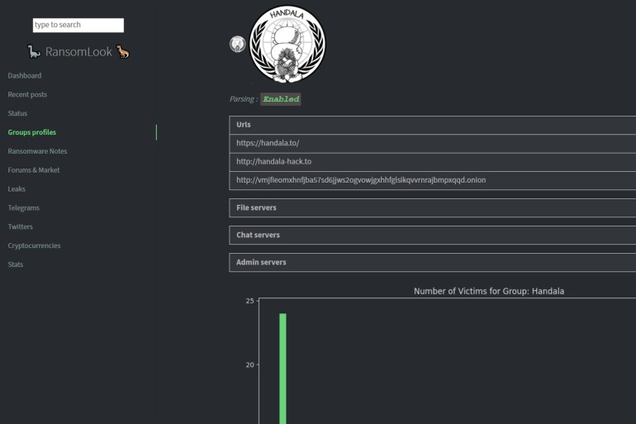The image size is (636, 424).
Task: Click the 20 axis label on chart
Action: coord(249,364)
